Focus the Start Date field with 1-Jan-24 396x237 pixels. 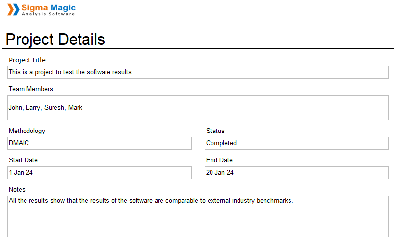point(100,173)
